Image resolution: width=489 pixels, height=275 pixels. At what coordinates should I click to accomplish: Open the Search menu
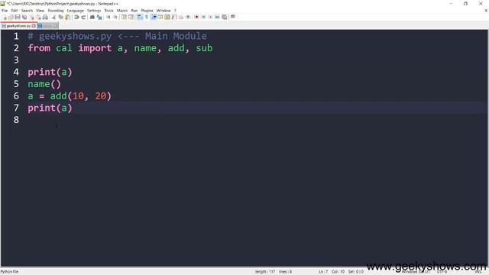coord(27,11)
